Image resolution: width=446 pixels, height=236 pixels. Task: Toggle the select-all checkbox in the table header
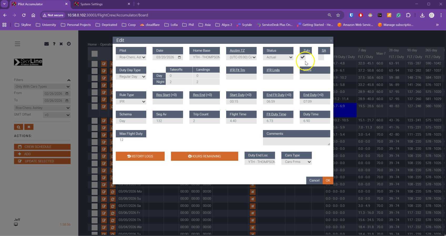(94, 54)
